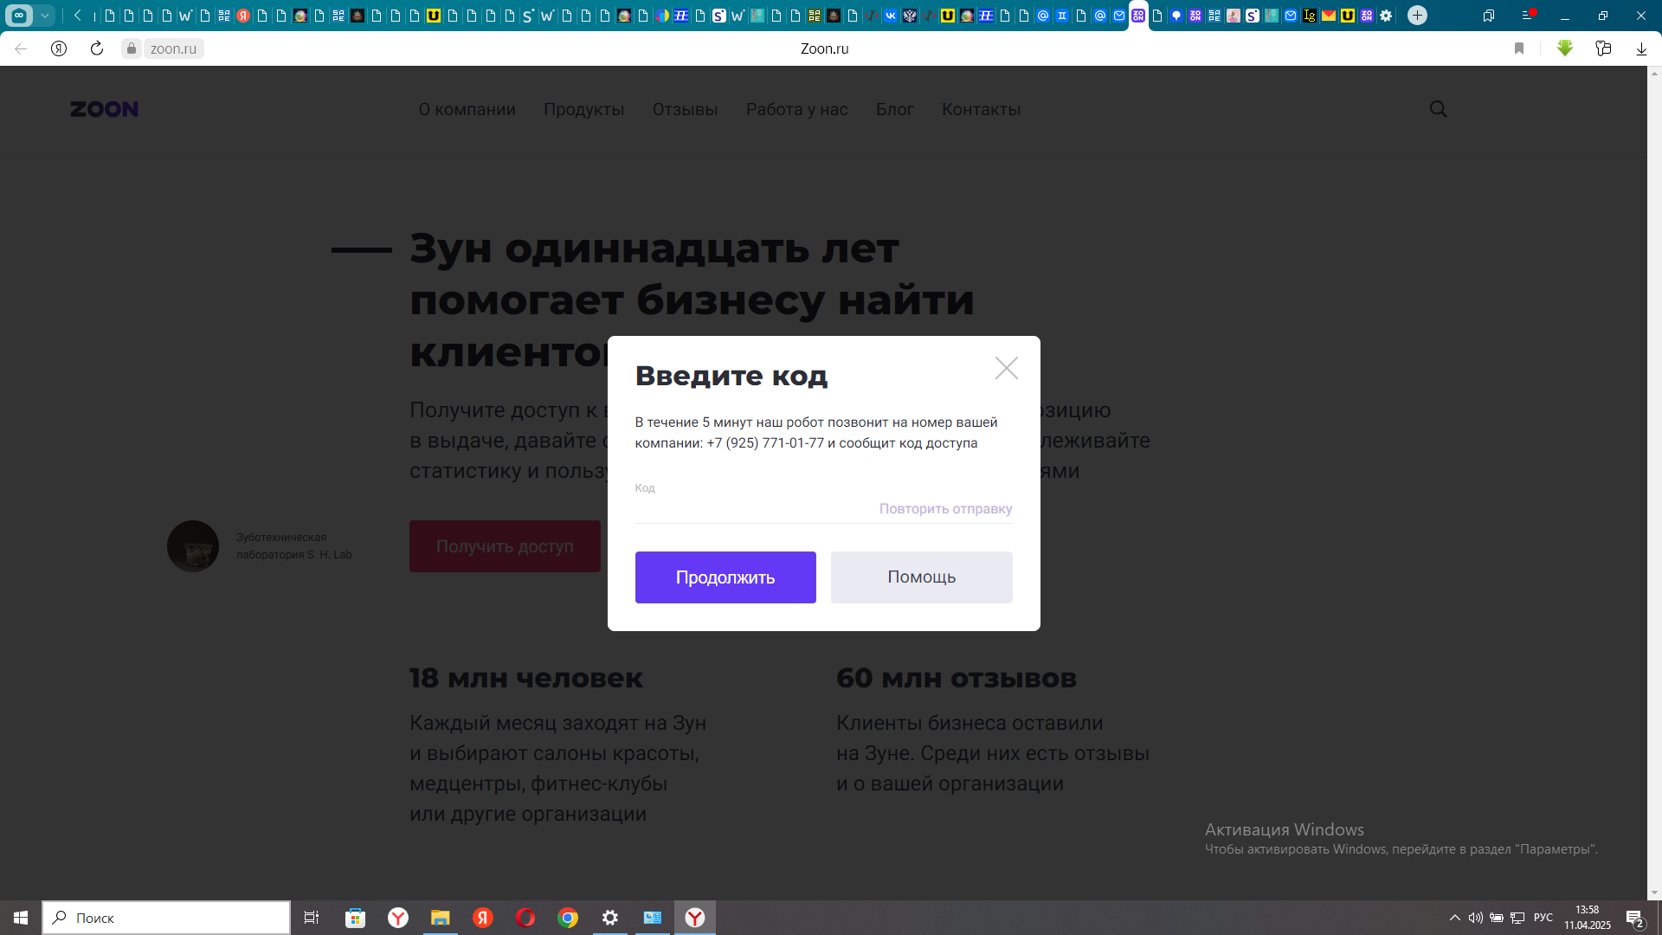Click the tab groups infinity button

point(19,16)
